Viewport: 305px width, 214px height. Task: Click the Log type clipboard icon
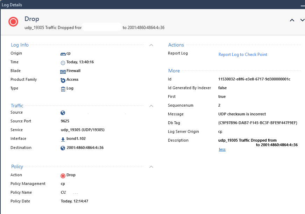tap(63, 89)
